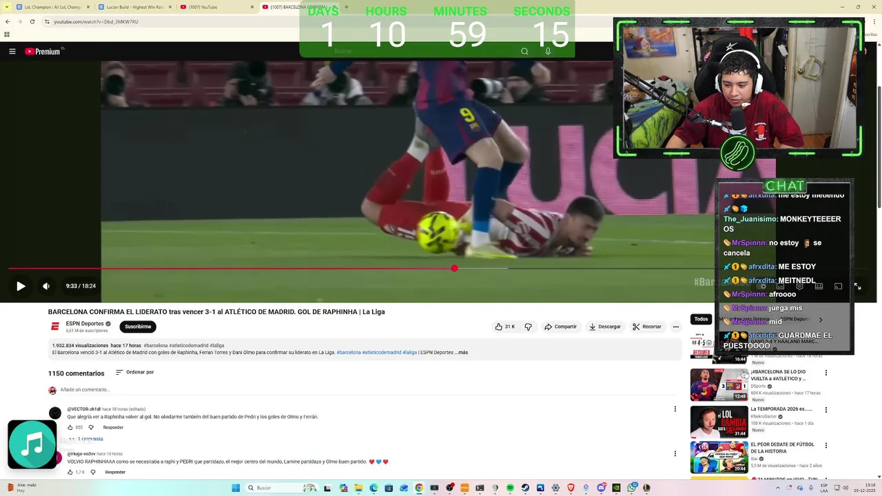Open the browser apps grid shortcut
Viewport: 882px width, 496px height.
click(x=8, y=34)
